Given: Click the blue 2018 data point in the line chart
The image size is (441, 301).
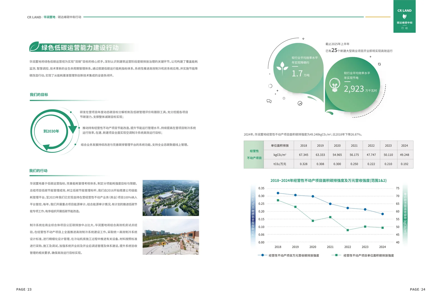Looking at the screenshot, I should pos(278,193).
